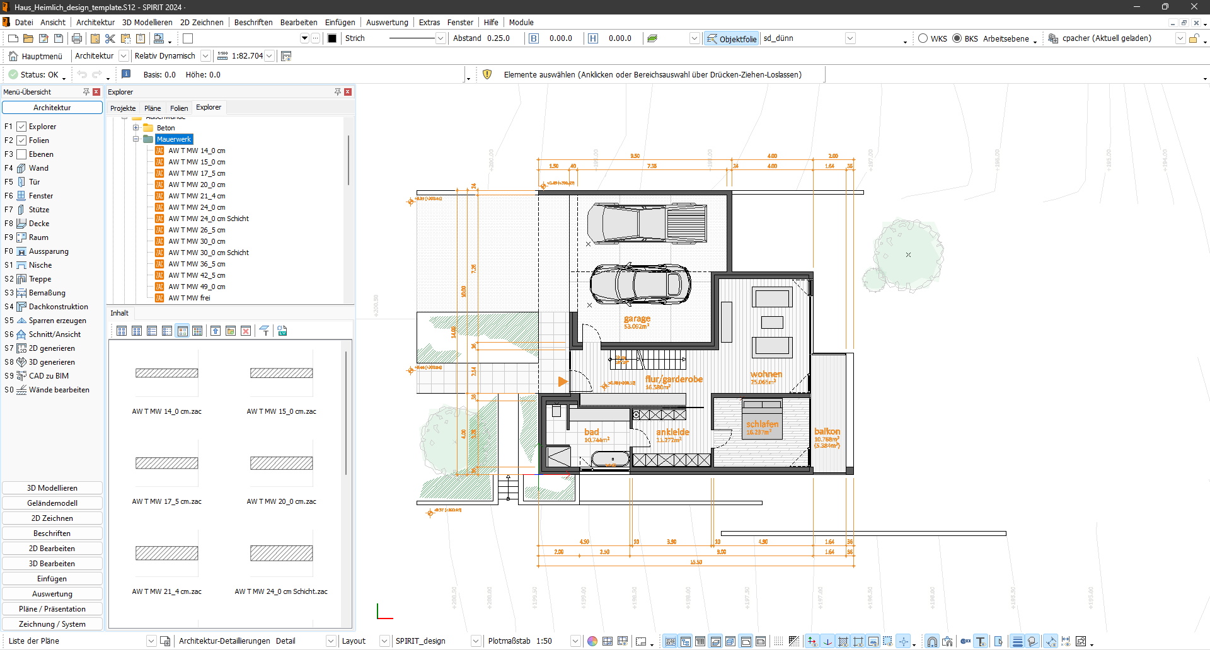Image resolution: width=1210 pixels, height=650 pixels.
Task: Open the Relativ Dynamisch dropdown
Action: pos(205,56)
